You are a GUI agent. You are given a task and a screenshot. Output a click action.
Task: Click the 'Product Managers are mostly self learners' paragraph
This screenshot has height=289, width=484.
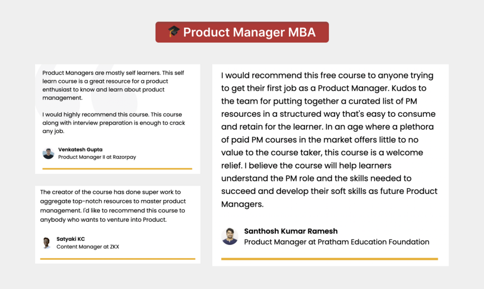pos(113,85)
